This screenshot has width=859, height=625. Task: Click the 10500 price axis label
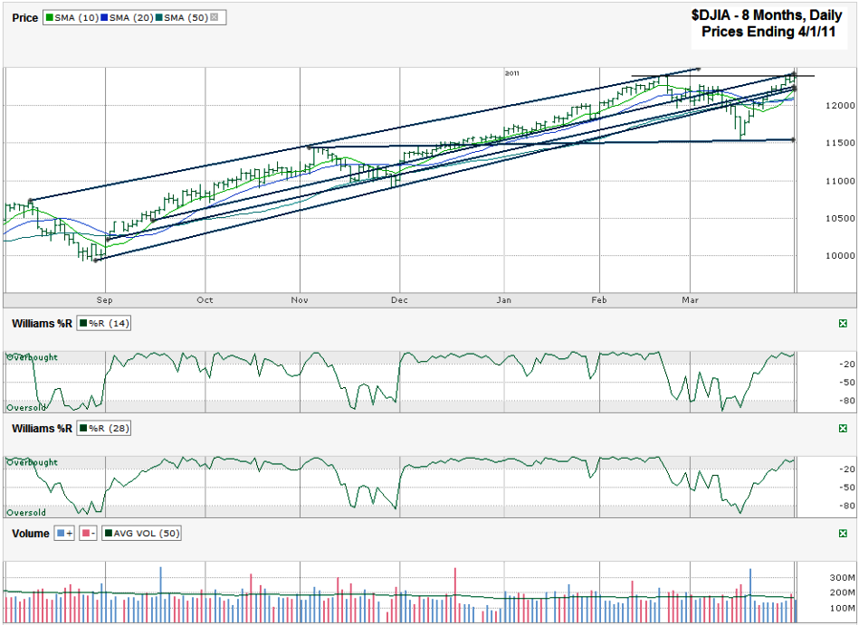point(840,218)
